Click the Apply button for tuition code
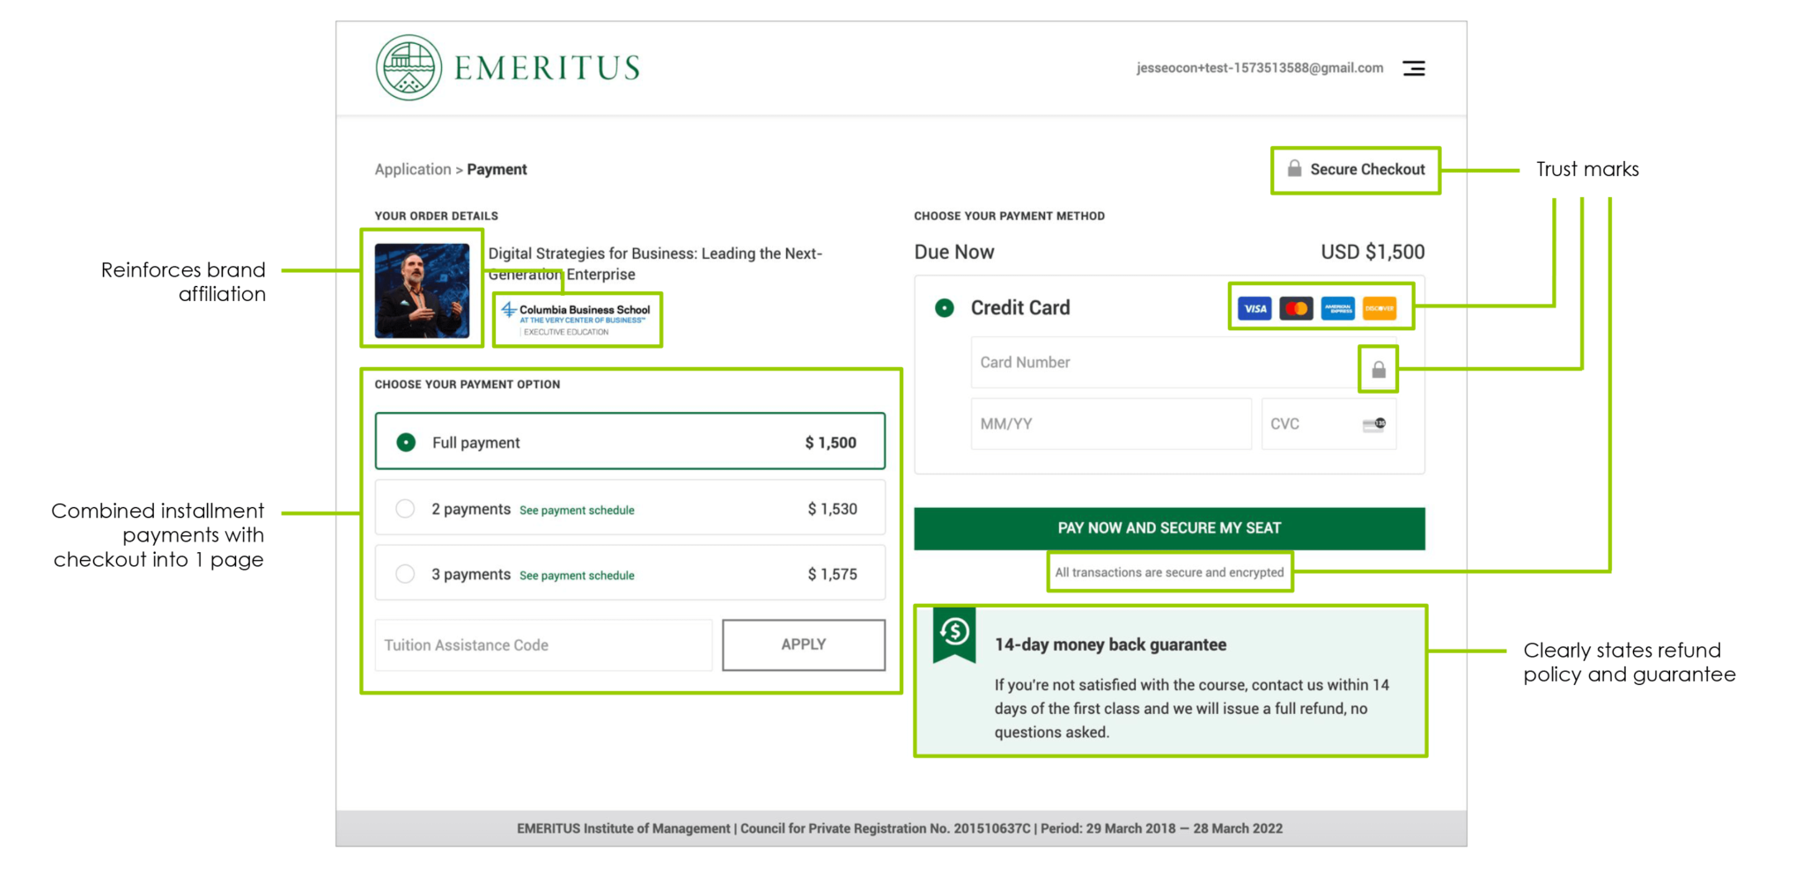 click(x=804, y=644)
